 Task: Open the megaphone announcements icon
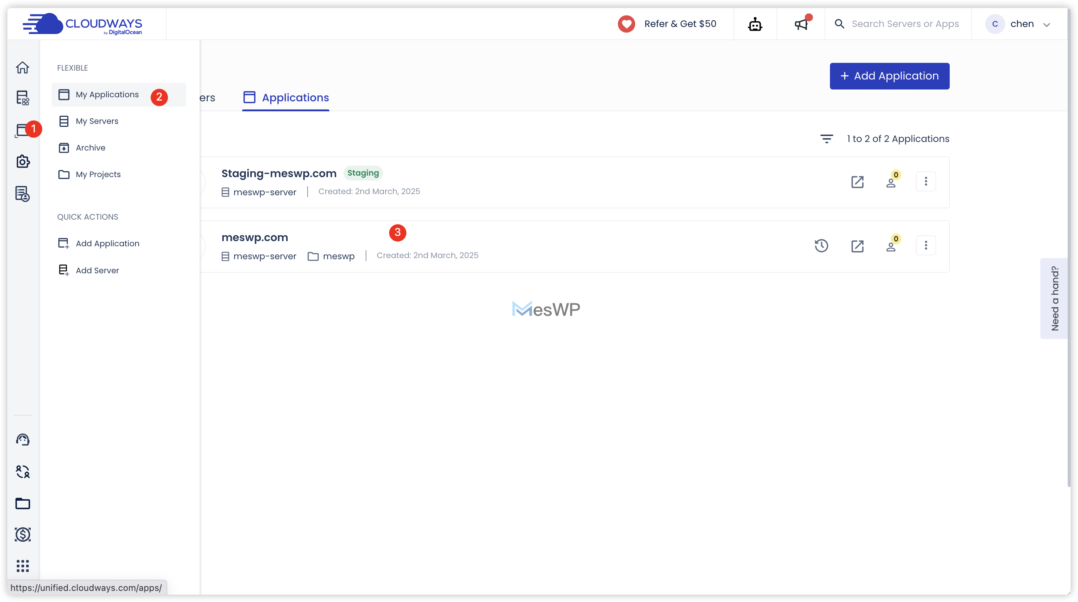(801, 24)
